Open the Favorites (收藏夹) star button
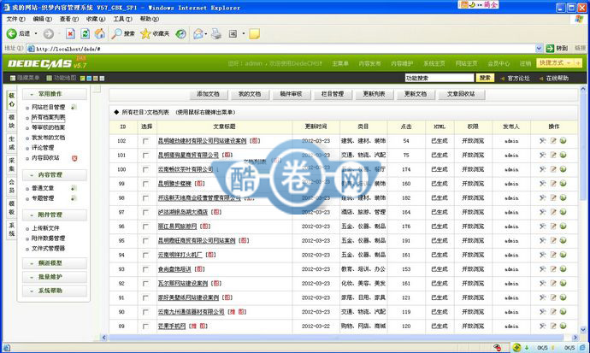The width and height of the screenshot is (590, 353). [155, 34]
